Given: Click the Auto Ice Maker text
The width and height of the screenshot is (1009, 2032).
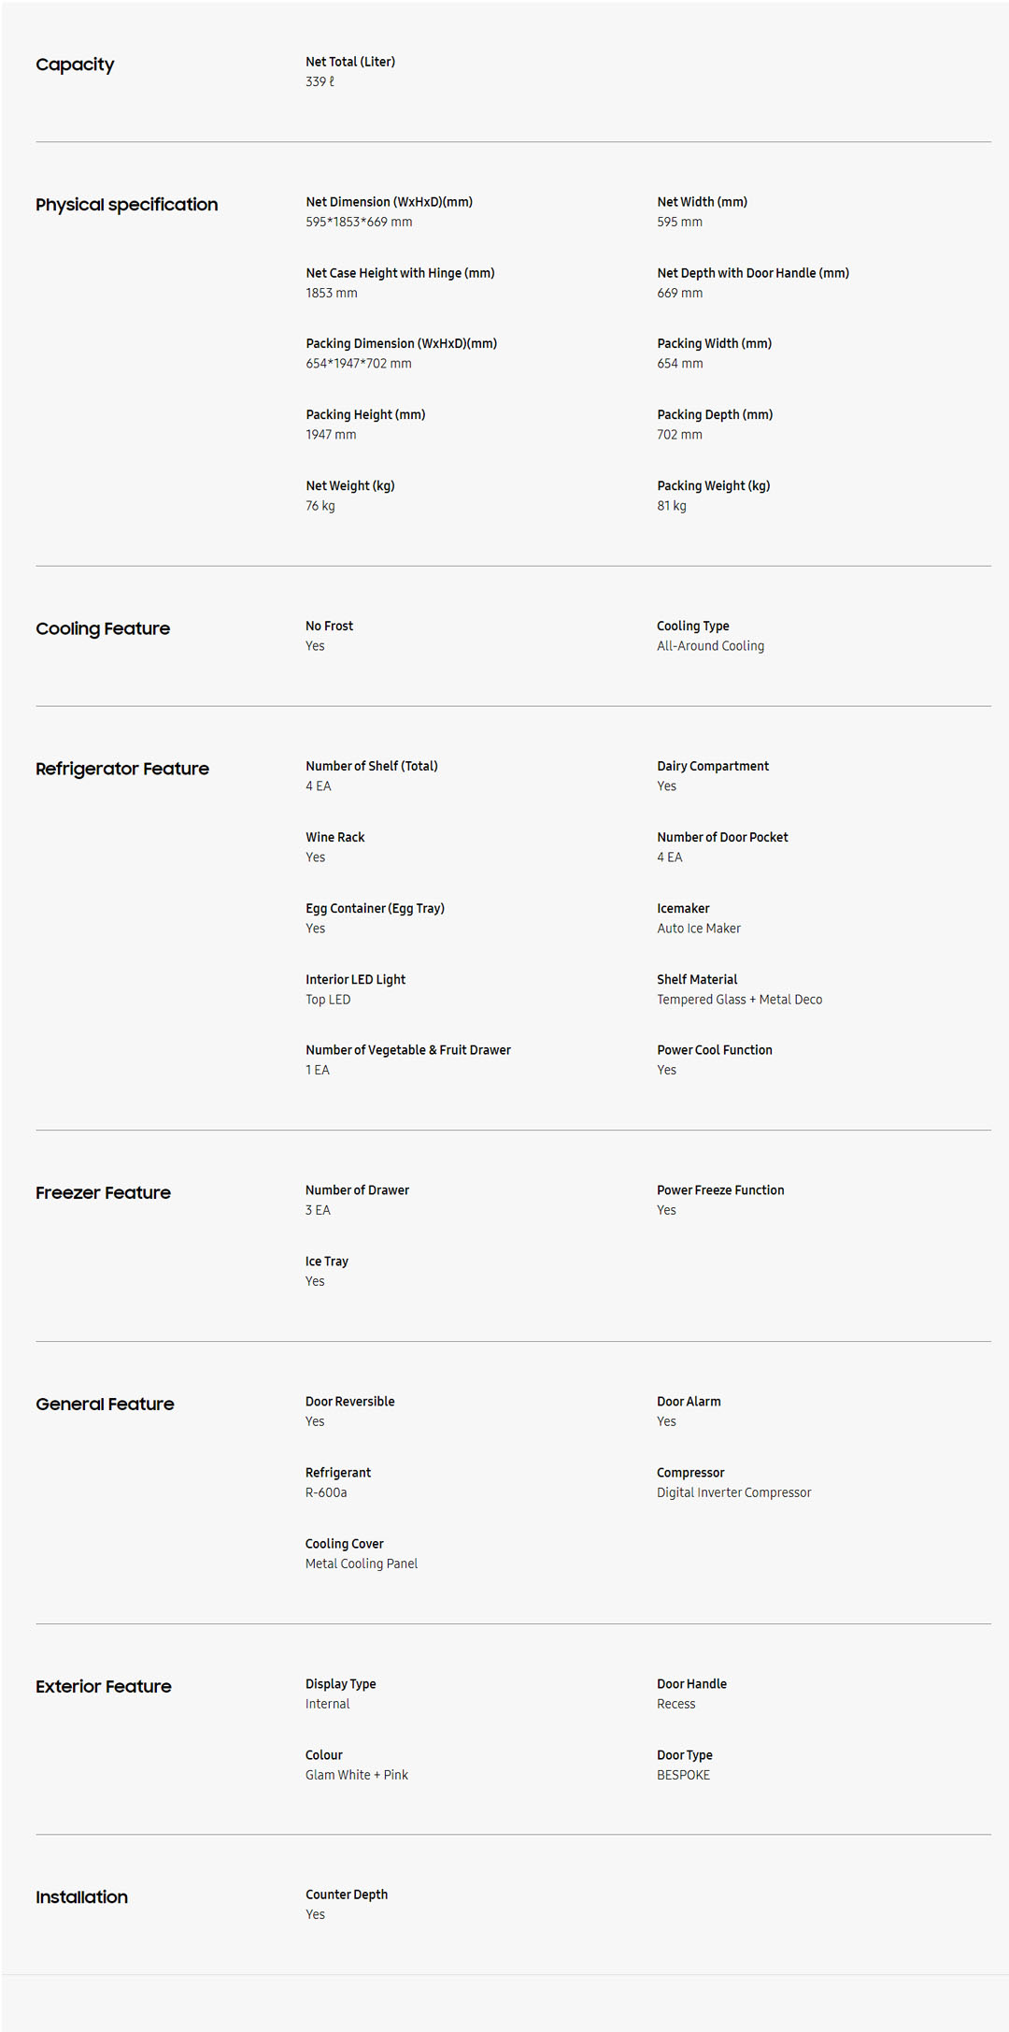Looking at the screenshot, I should pos(698,929).
